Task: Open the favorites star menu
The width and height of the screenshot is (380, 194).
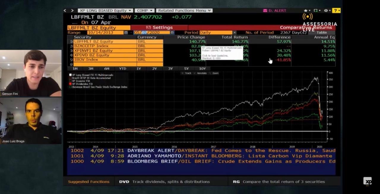Action: [x=306, y=10]
